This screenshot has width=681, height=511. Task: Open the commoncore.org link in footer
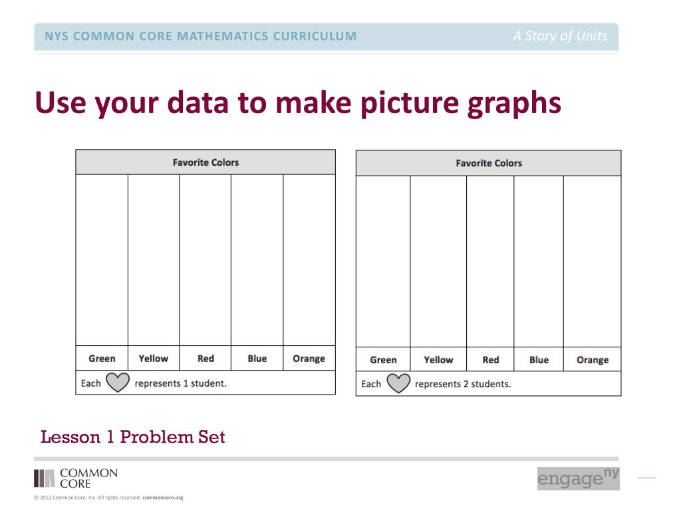(162, 498)
